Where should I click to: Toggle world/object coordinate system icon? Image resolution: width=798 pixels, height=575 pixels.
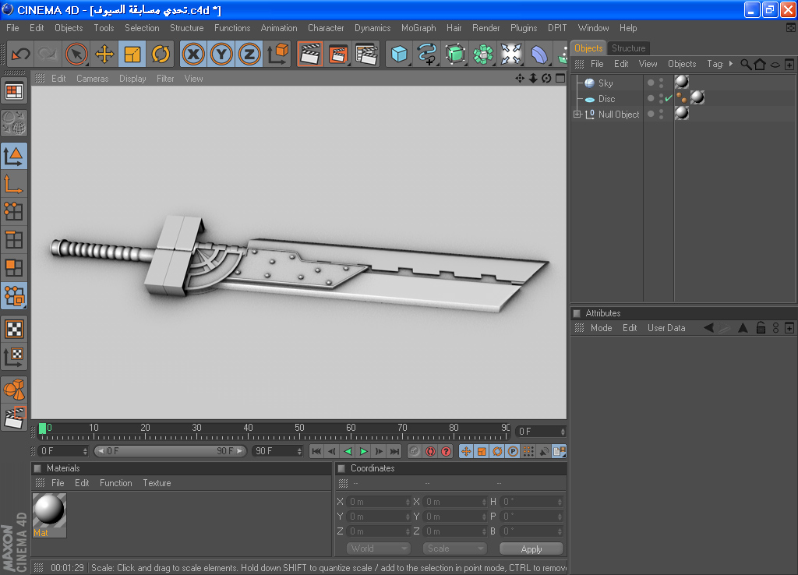click(x=277, y=54)
